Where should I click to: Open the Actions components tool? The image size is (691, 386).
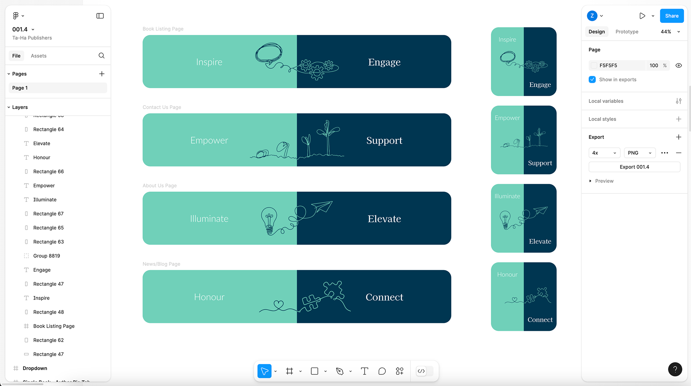pos(399,371)
